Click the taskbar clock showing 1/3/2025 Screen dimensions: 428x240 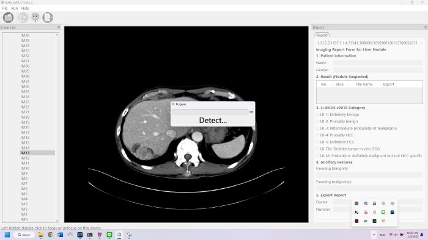click(413, 235)
